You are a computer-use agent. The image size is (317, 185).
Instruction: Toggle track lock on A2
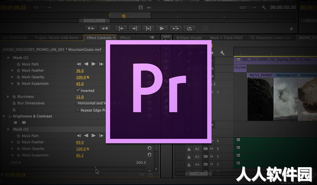click(x=189, y=149)
